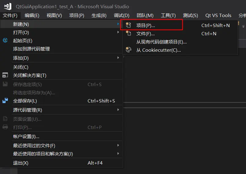This screenshot has height=174, width=246.
Task: Open the 文件(F) menu
Action: pos(10,16)
